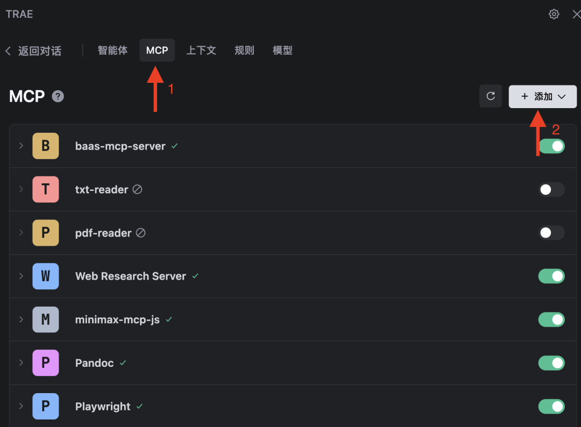Open the 模型 tab
Screen dimensions: 581x427
click(283, 51)
